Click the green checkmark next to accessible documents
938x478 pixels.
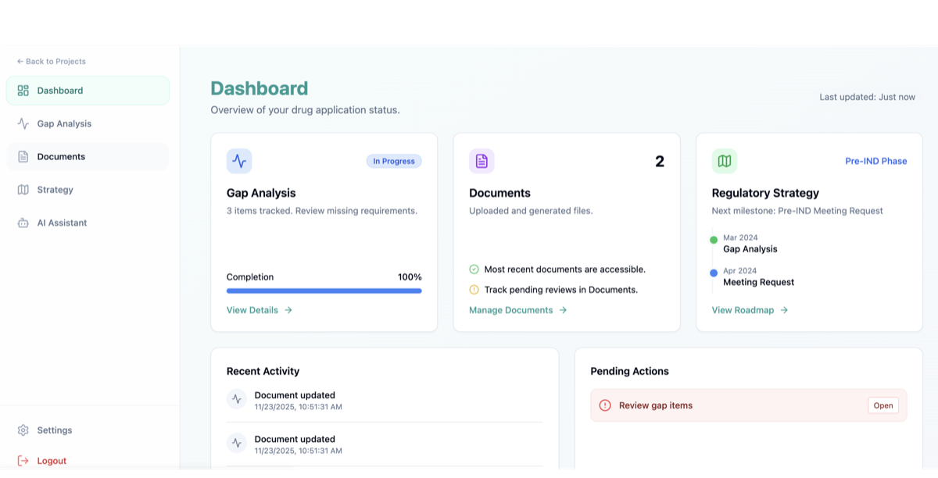(474, 269)
